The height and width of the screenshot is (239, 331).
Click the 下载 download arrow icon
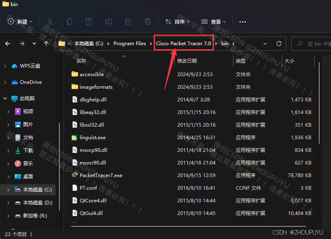pos(18,151)
